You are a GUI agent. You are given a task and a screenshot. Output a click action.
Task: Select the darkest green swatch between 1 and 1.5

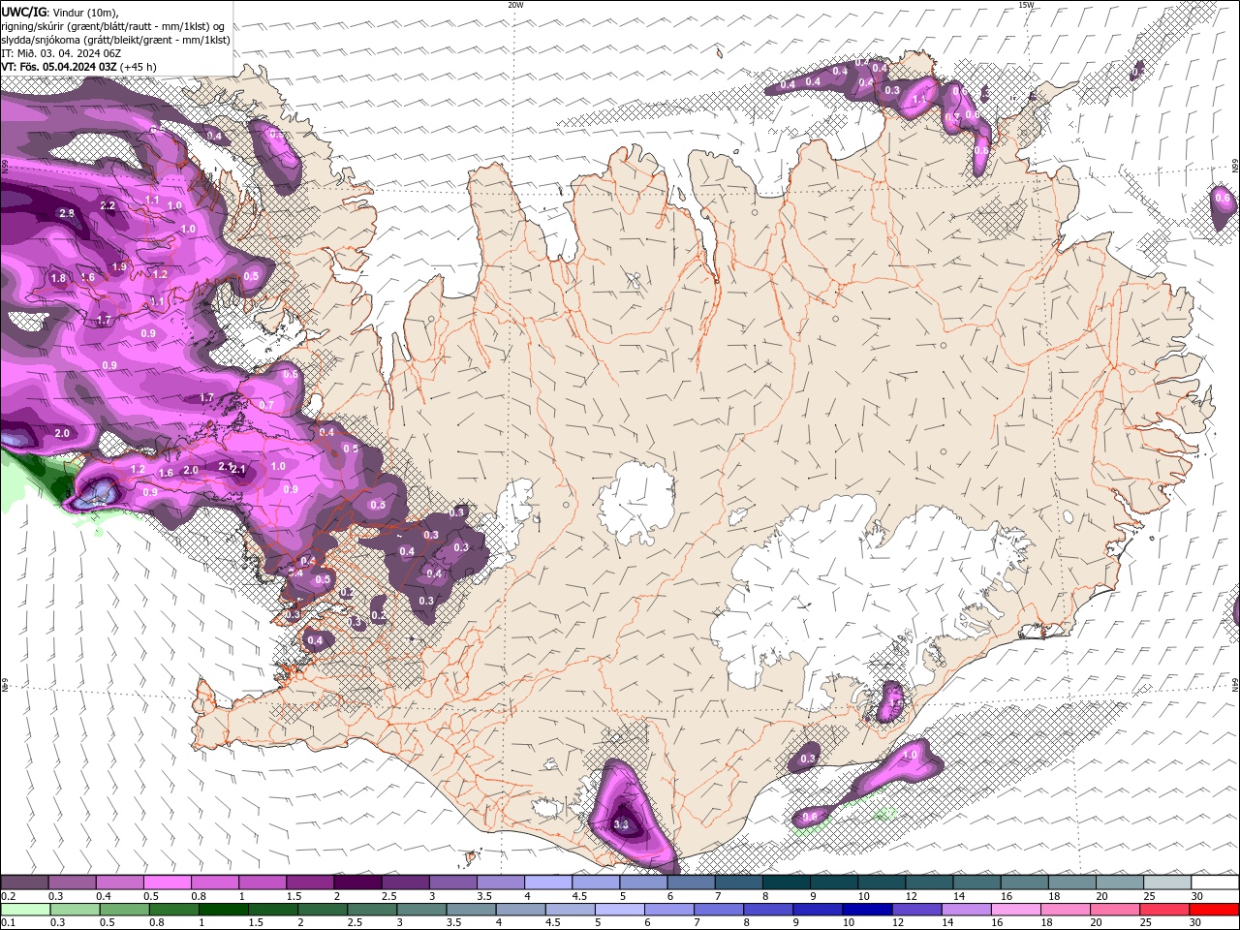coord(223,910)
